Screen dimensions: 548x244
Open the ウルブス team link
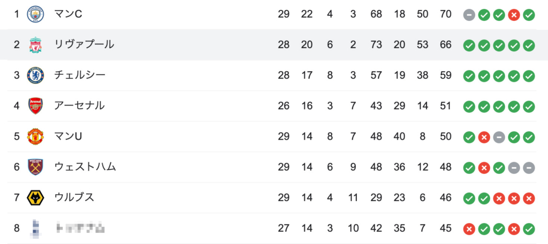[x=74, y=197]
